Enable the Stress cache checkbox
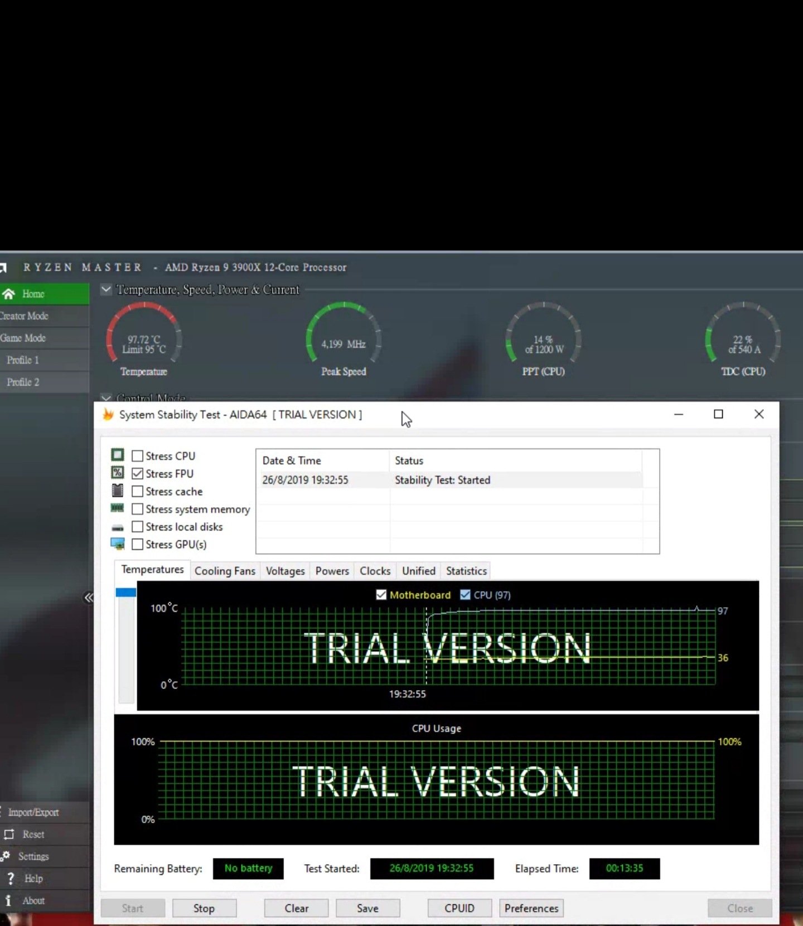The width and height of the screenshot is (803, 926). point(137,492)
